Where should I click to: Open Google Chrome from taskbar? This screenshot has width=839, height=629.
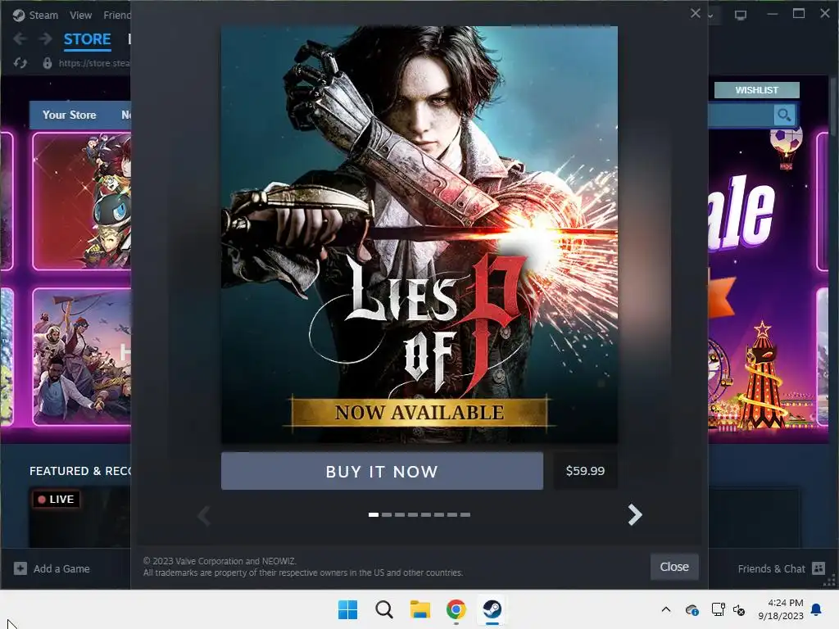pyautogui.click(x=456, y=609)
